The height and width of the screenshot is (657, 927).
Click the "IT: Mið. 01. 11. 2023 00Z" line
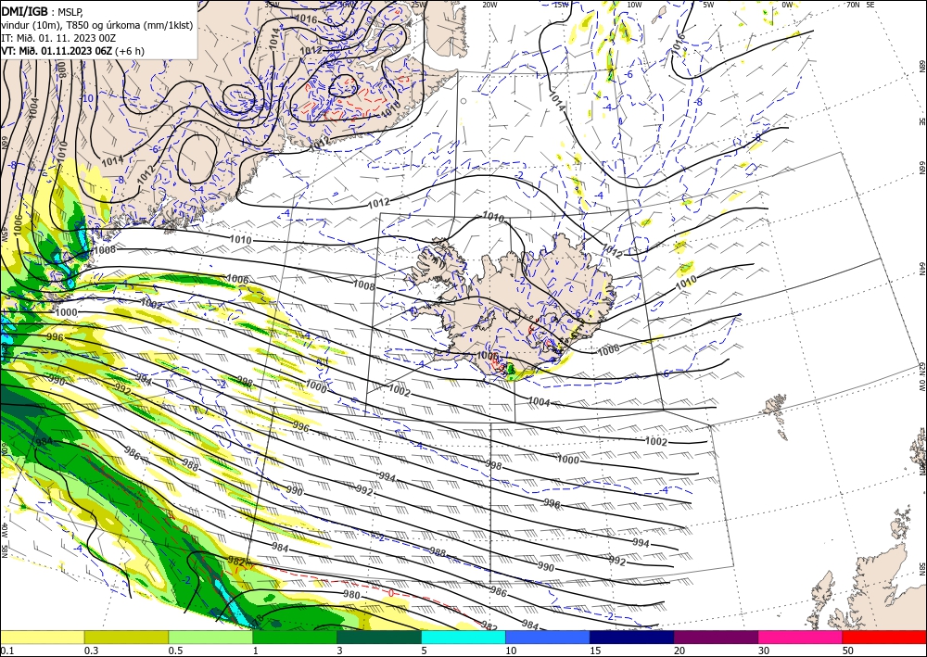(x=58, y=38)
